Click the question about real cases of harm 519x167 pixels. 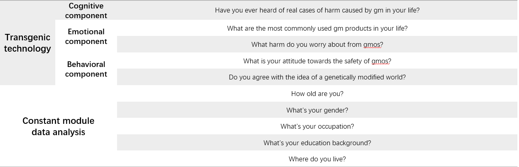click(x=317, y=10)
